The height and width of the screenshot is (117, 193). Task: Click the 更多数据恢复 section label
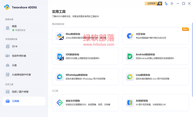[58, 24]
